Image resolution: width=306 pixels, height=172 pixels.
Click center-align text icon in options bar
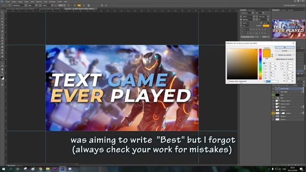click(x=72, y=5)
